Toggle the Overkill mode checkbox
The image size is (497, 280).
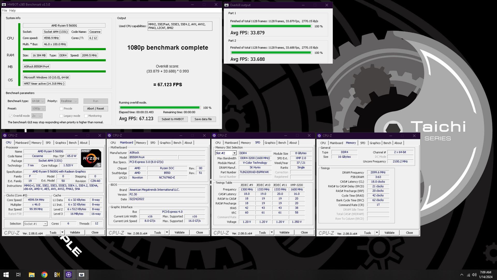coord(11,116)
